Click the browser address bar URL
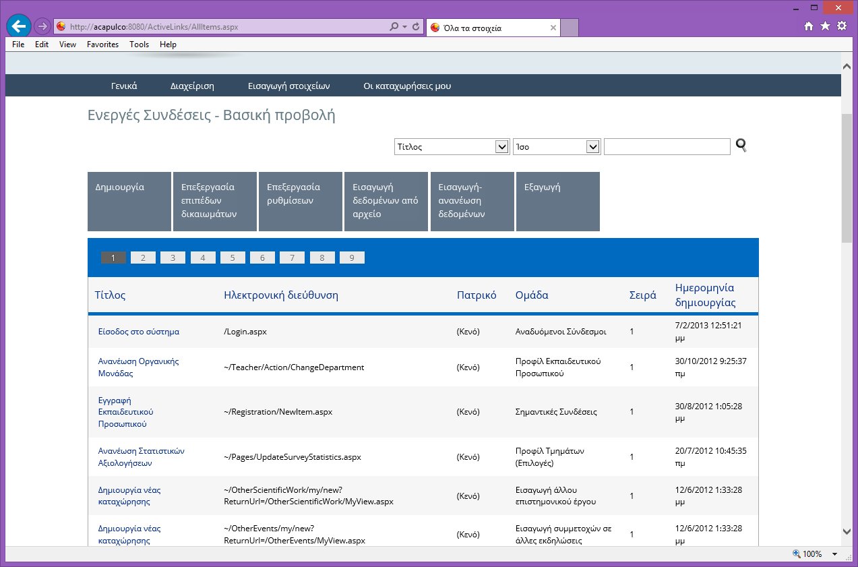 pos(154,27)
